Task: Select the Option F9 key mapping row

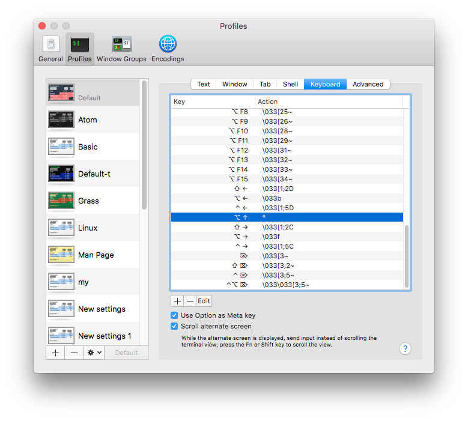Action: click(287, 121)
